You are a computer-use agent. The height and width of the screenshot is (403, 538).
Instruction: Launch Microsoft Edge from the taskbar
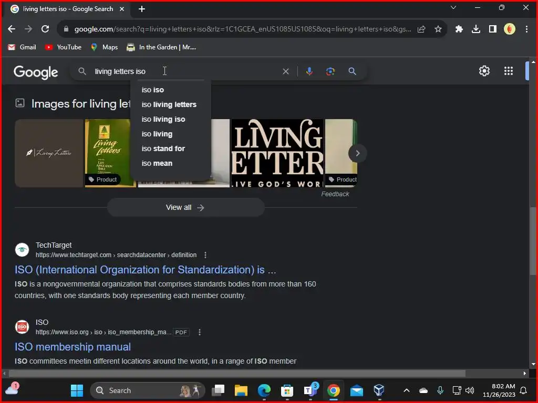[264, 390]
